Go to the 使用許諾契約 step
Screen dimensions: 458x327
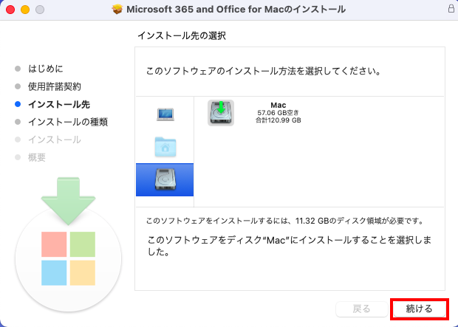55,86
